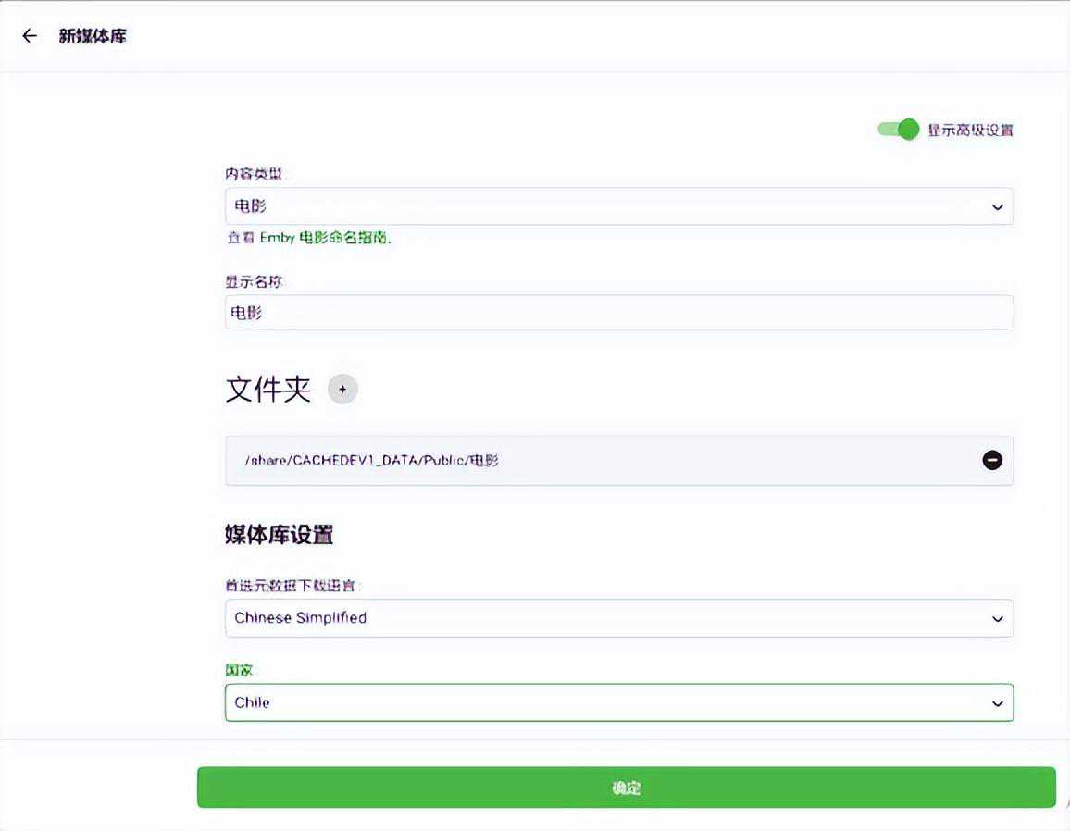This screenshot has width=1070, height=831.
Task: Toggle the 显示高级设置 switch off
Action: (898, 130)
